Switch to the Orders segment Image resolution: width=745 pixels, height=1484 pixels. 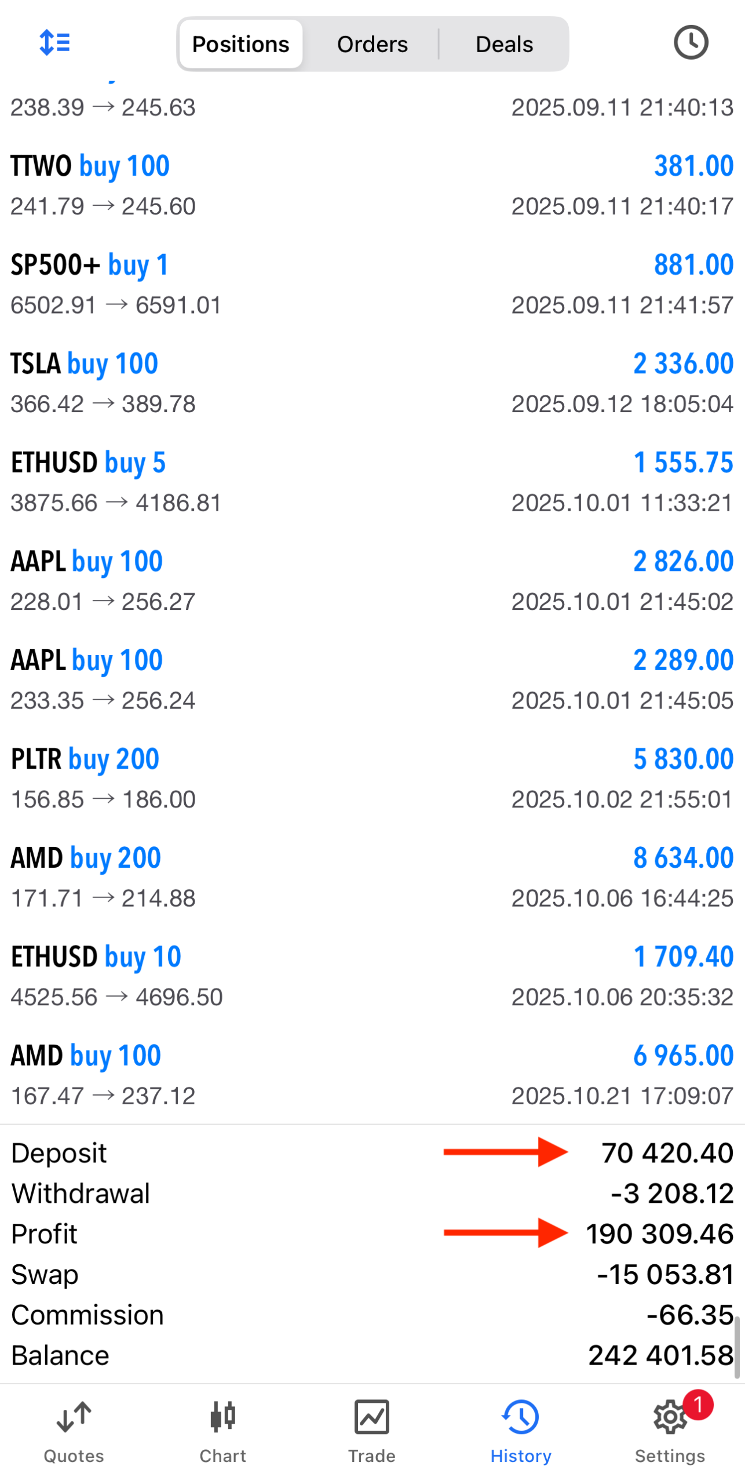[372, 44]
